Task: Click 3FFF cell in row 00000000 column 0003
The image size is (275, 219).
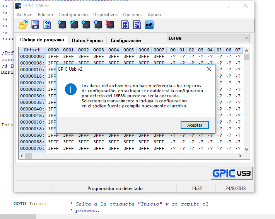Action: [x=99, y=56]
